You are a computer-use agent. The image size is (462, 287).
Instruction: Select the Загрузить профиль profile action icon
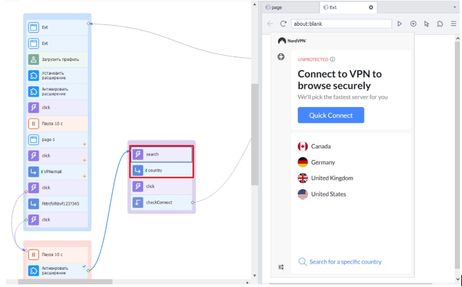coord(34,60)
